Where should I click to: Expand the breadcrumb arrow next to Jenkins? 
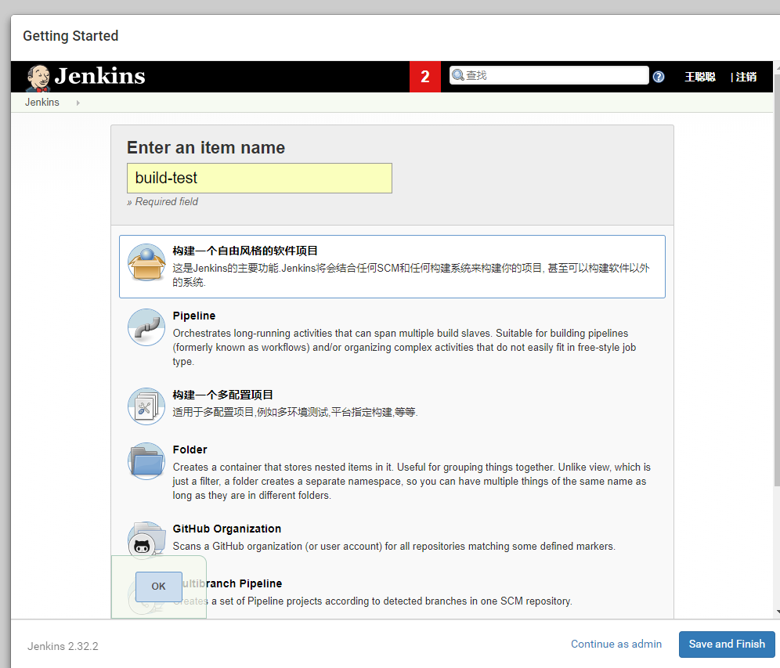click(x=78, y=103)
